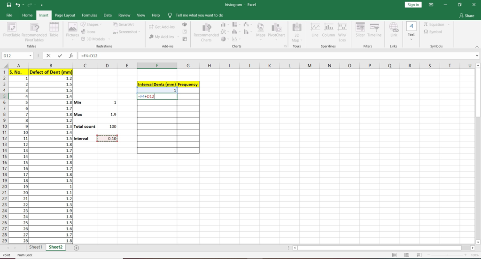Expand the formula bar
This screenshot has height=259, width=481.
click(x=477, y=55)
